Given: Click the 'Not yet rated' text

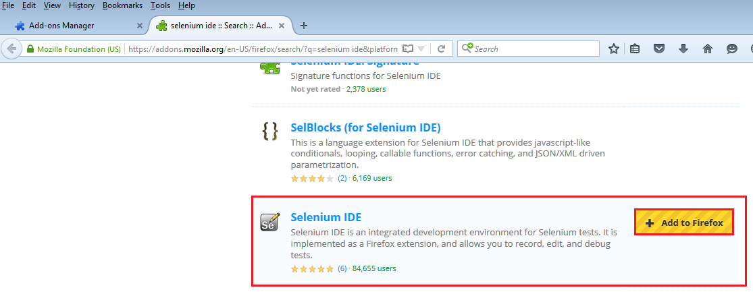Looking at the screenshot, I should 315,89.
